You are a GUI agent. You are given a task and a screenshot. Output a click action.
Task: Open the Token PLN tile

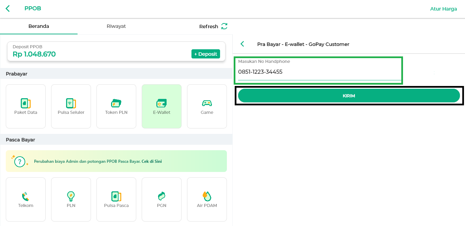[116, 106]
